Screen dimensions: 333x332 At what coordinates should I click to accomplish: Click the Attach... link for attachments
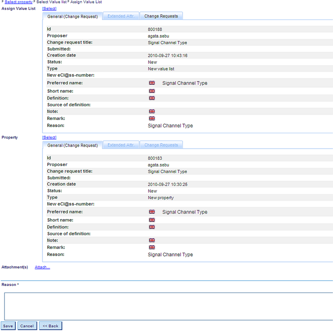[42, 267]
